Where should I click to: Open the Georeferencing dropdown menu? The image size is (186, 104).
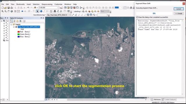click(39, 15)
